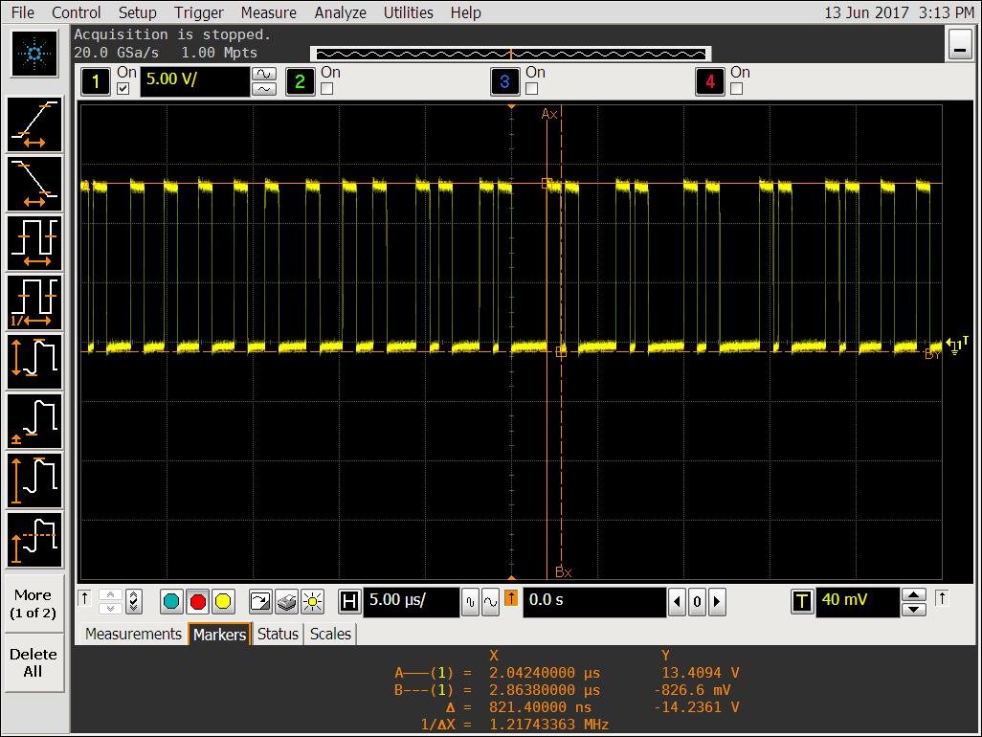Click the 40 mV trigger level field
The height and width of the screenshot is (737, 982).
coord(857,602)
